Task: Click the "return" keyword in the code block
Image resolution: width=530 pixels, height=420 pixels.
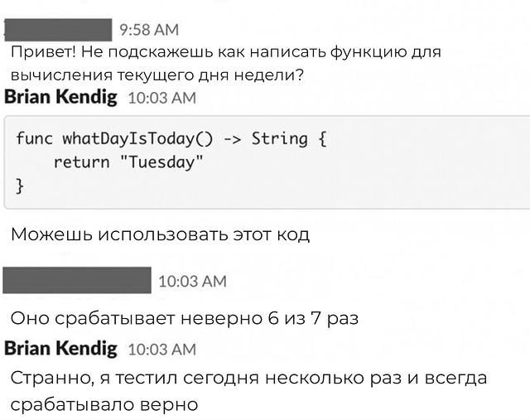Action: pos(81,162)
